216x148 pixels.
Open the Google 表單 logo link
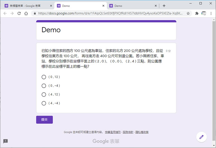106,141
